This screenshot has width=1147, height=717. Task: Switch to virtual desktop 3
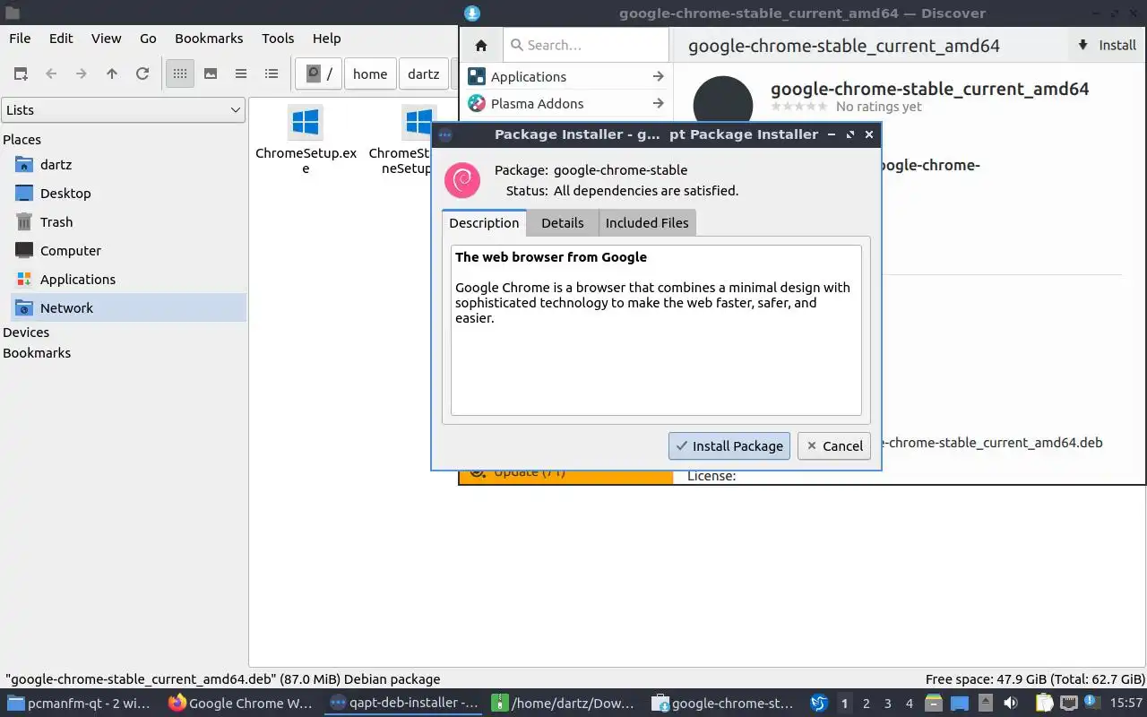click(x=888, y=704)
